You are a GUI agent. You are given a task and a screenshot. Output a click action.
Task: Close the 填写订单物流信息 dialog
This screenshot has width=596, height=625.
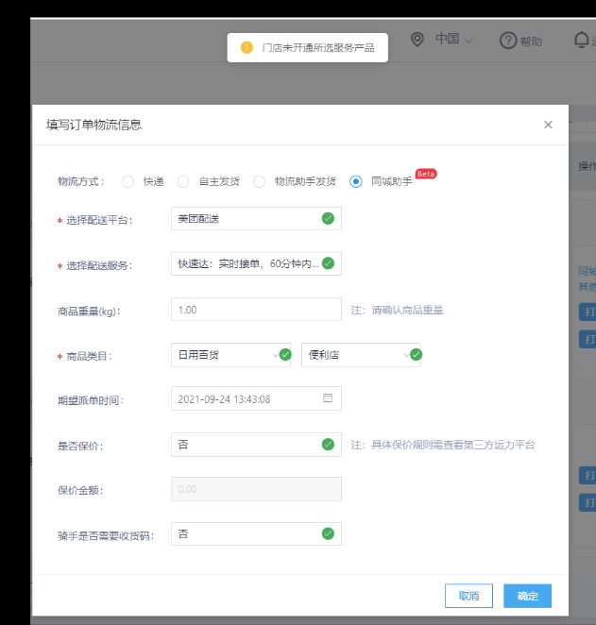tap(548, 125)
